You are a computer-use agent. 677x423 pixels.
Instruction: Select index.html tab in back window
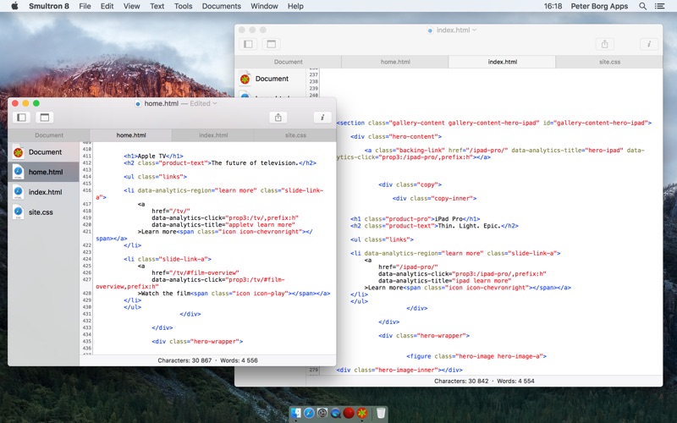click(x=502, y=62)
